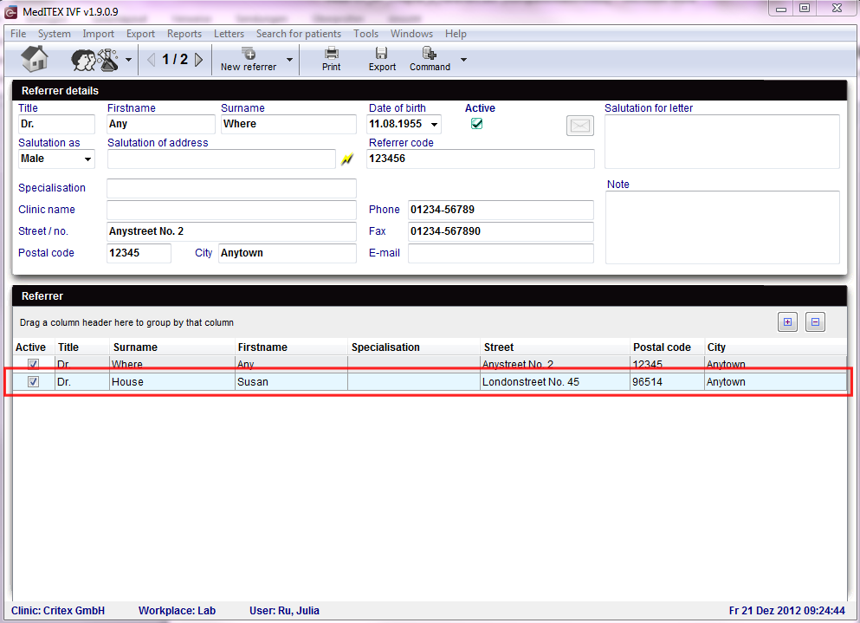Toggle Active checkbox for Dr. House row
This screenshot has width=860, height=623.
click(33, 381)
